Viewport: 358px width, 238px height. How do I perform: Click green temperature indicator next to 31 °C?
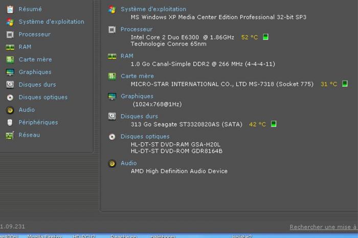[x=345, y=84]
